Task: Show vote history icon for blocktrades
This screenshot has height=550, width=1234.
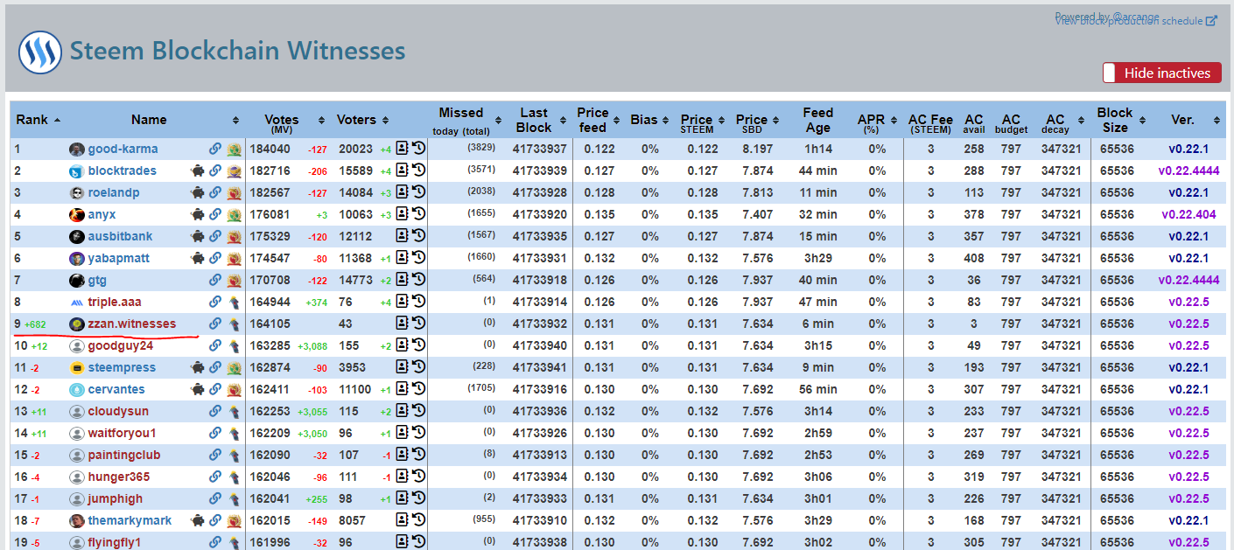Action: (418, 171)
